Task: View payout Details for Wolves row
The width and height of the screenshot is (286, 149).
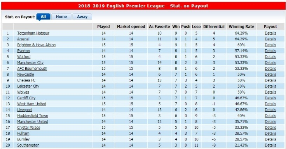Action: (x=270, y=92)
